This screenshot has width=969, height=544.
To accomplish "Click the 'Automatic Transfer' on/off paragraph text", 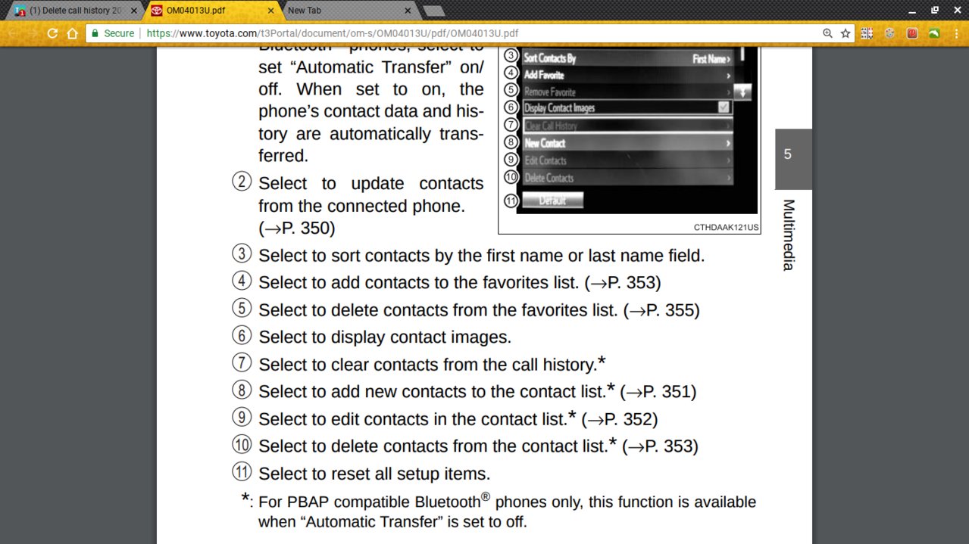I will click(370, 106).
